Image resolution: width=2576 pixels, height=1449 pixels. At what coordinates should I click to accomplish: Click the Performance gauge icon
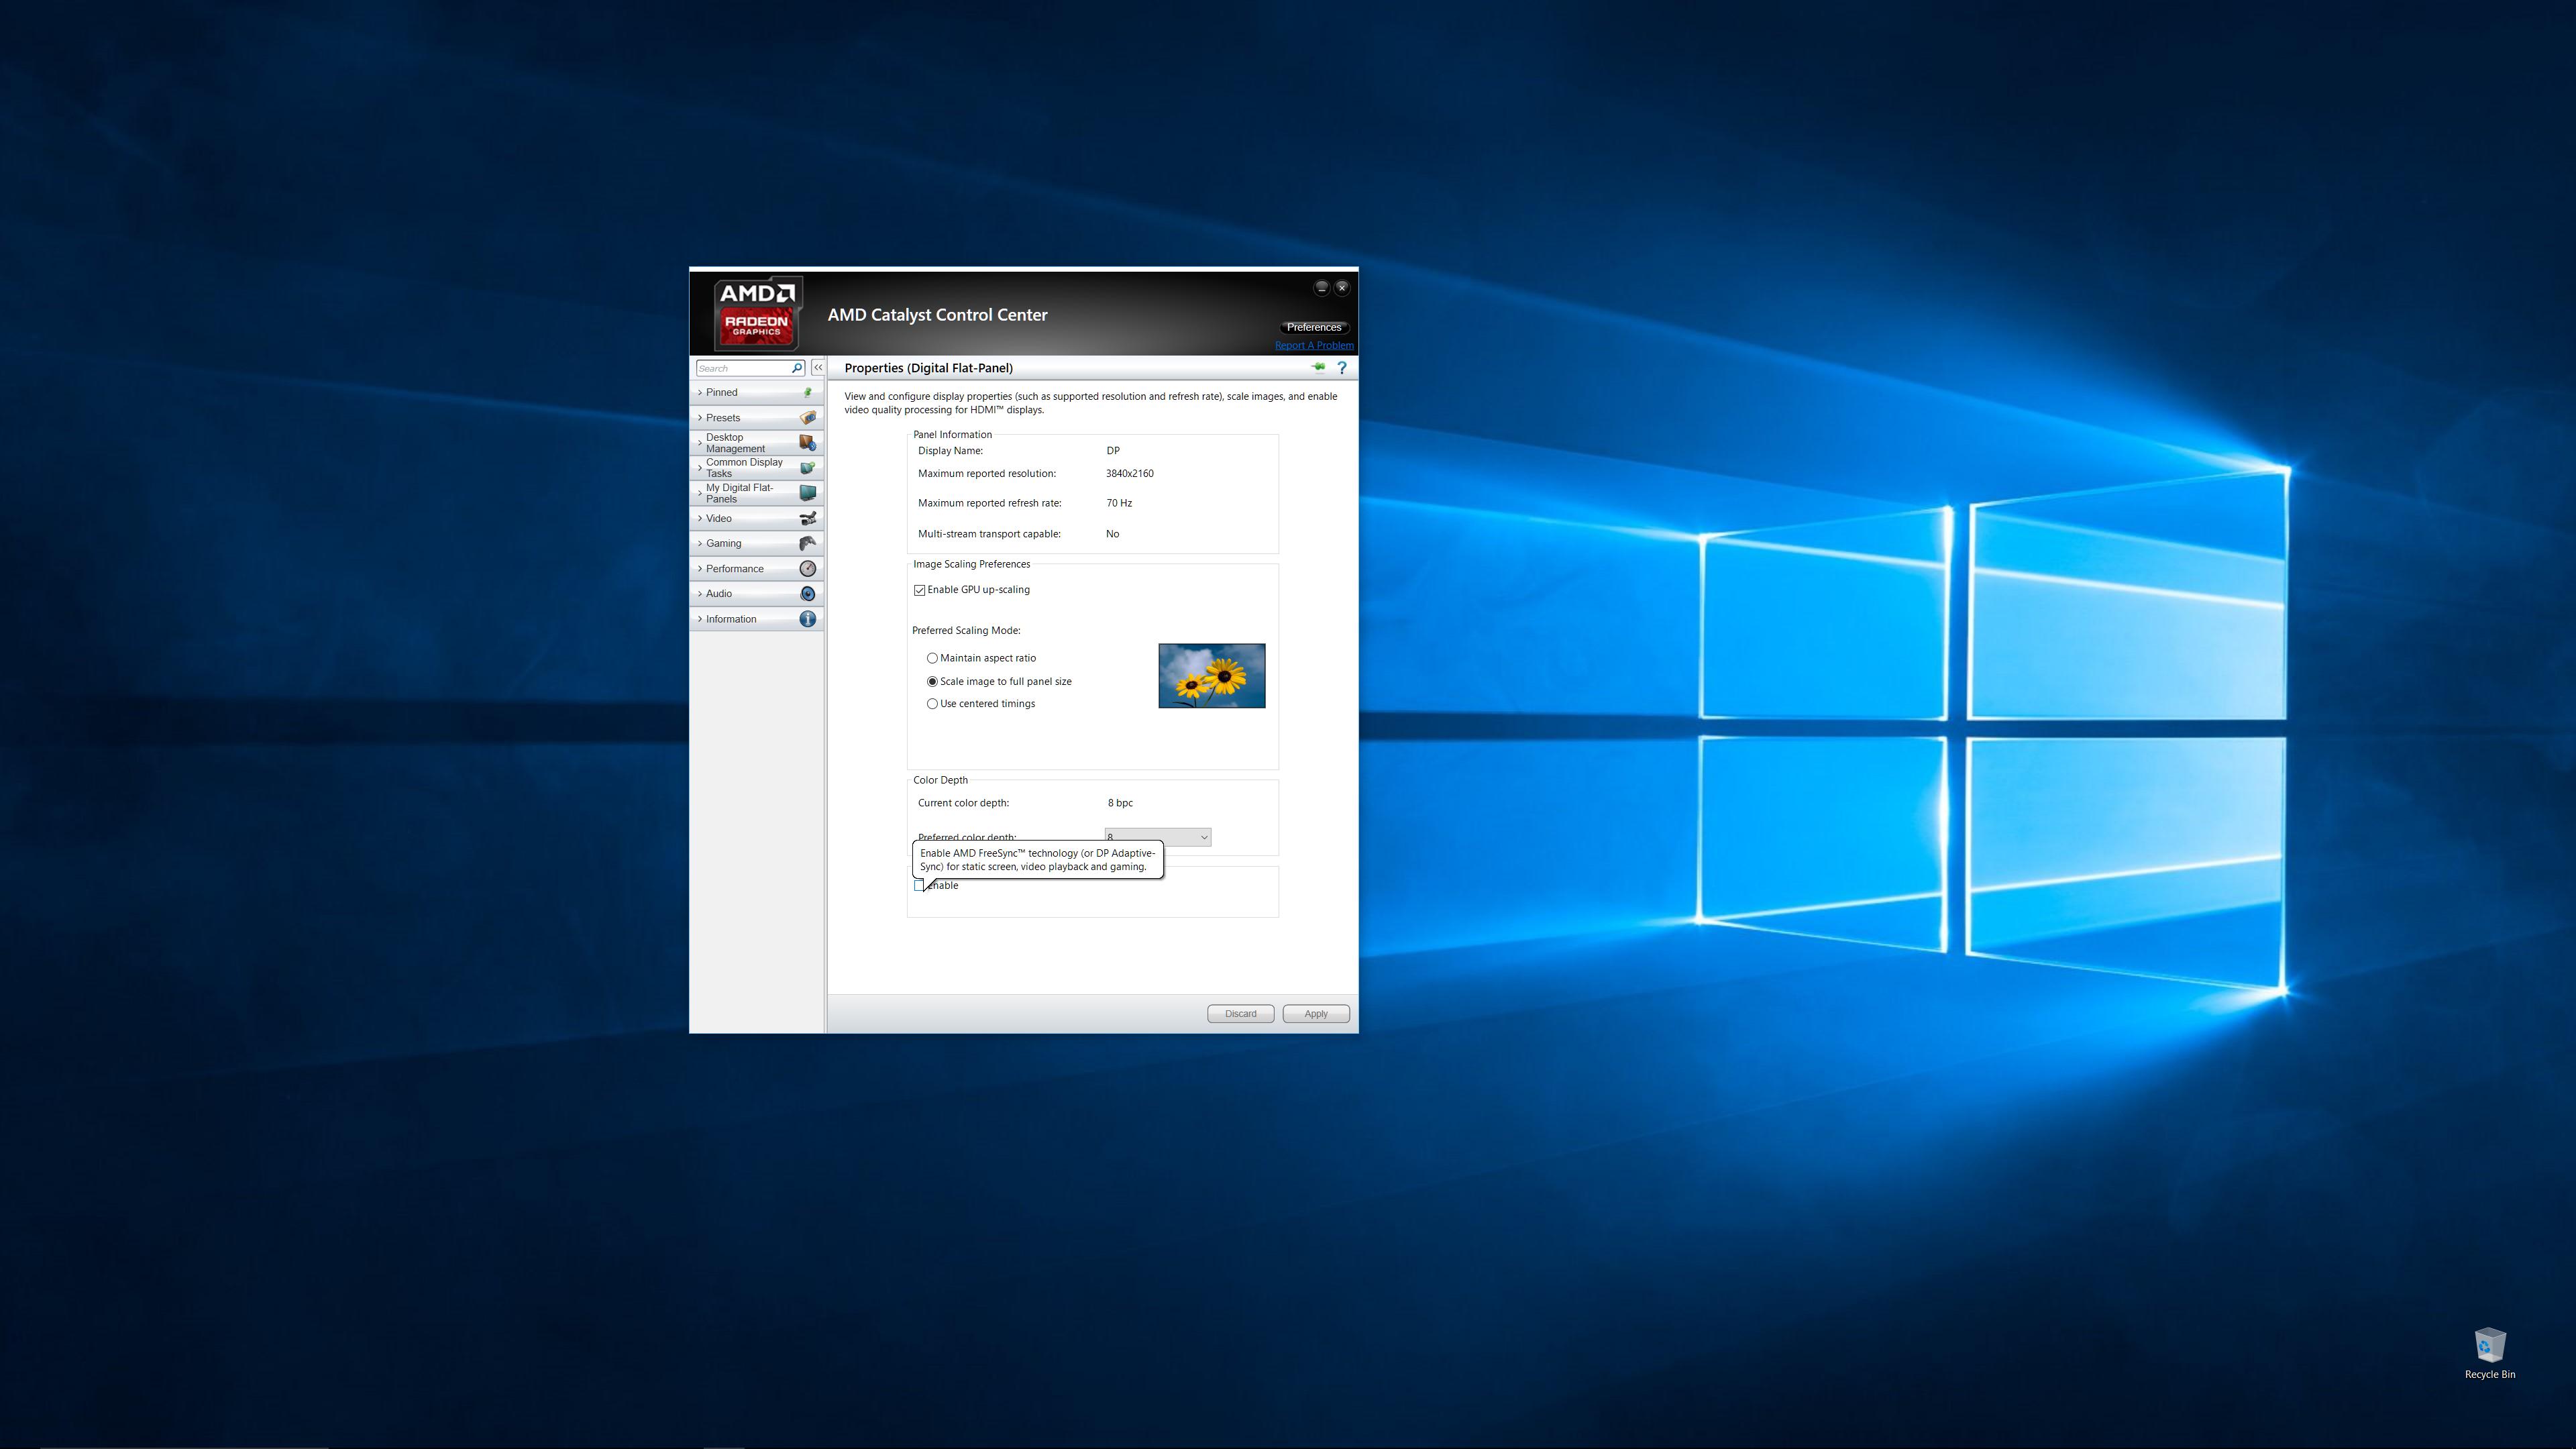pos(807,569)
